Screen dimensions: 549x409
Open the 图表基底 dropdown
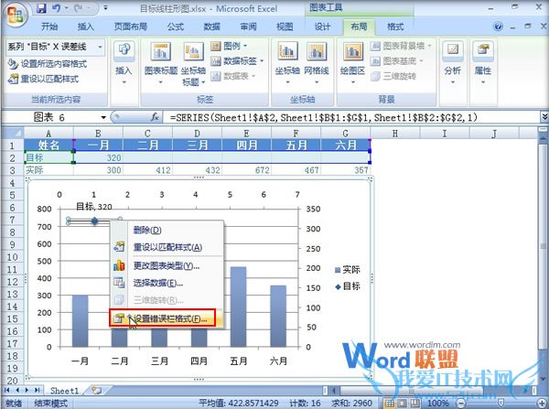(x=397, y=61)
